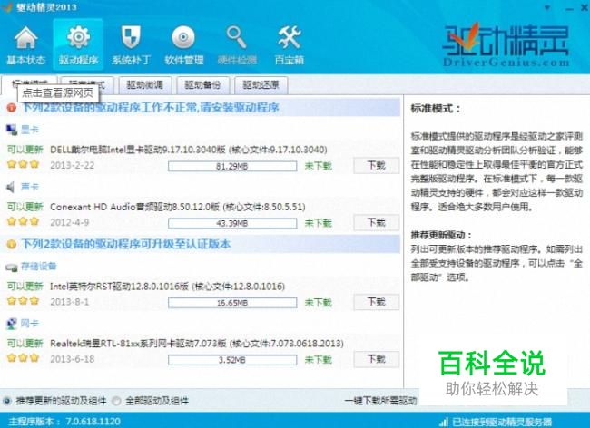590x428 pixels.
Task: Click 可以更新 label of Conexant audio driver
Action: click(25, 207)
